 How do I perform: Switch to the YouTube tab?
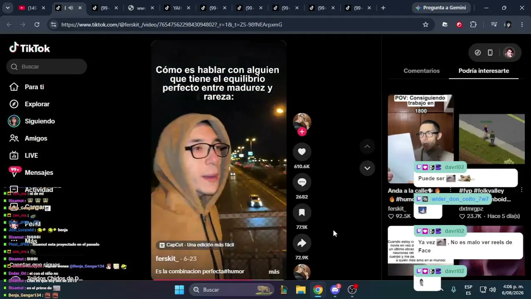pyautogui.click(x=33, y=7)
